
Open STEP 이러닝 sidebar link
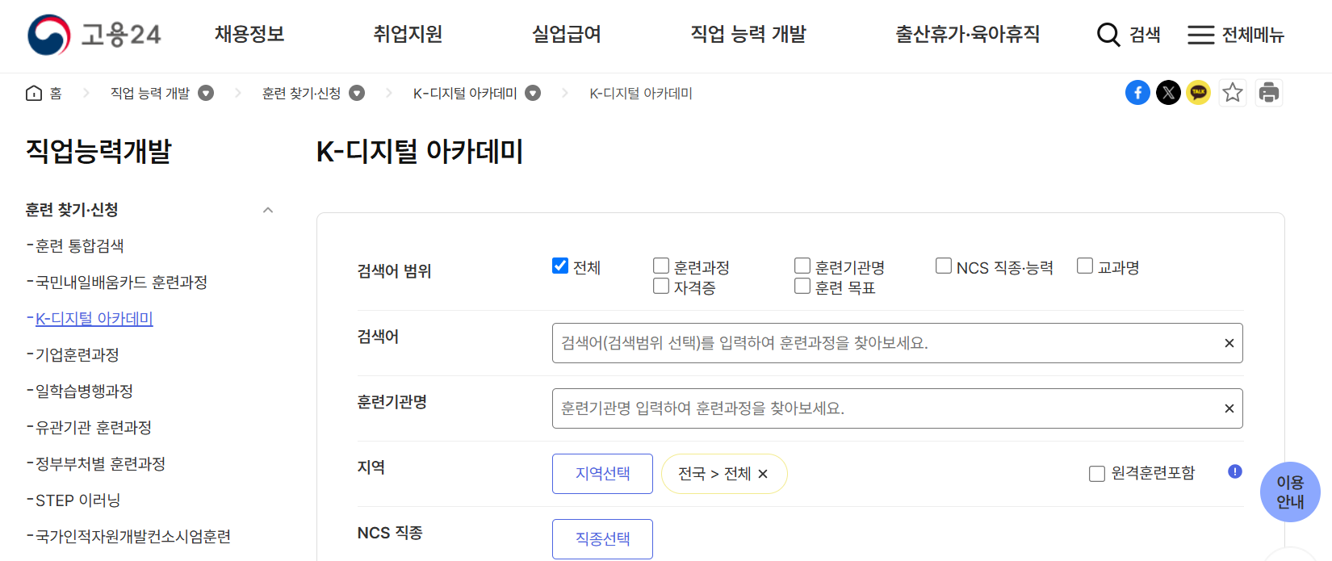(77, 500)
